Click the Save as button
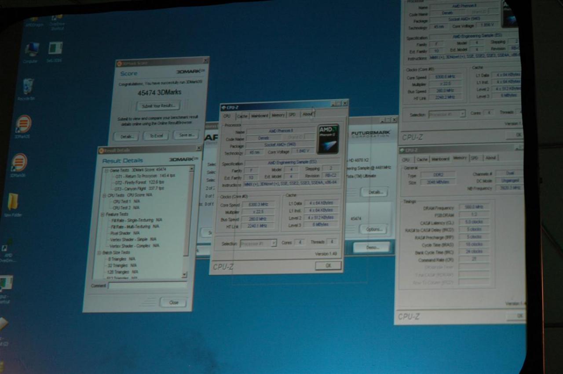Image resolution: width=563 pixels, height=374 pixels. click(x=186, y=135)
